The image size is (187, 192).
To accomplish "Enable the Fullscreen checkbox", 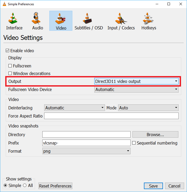I will point(10,66).
